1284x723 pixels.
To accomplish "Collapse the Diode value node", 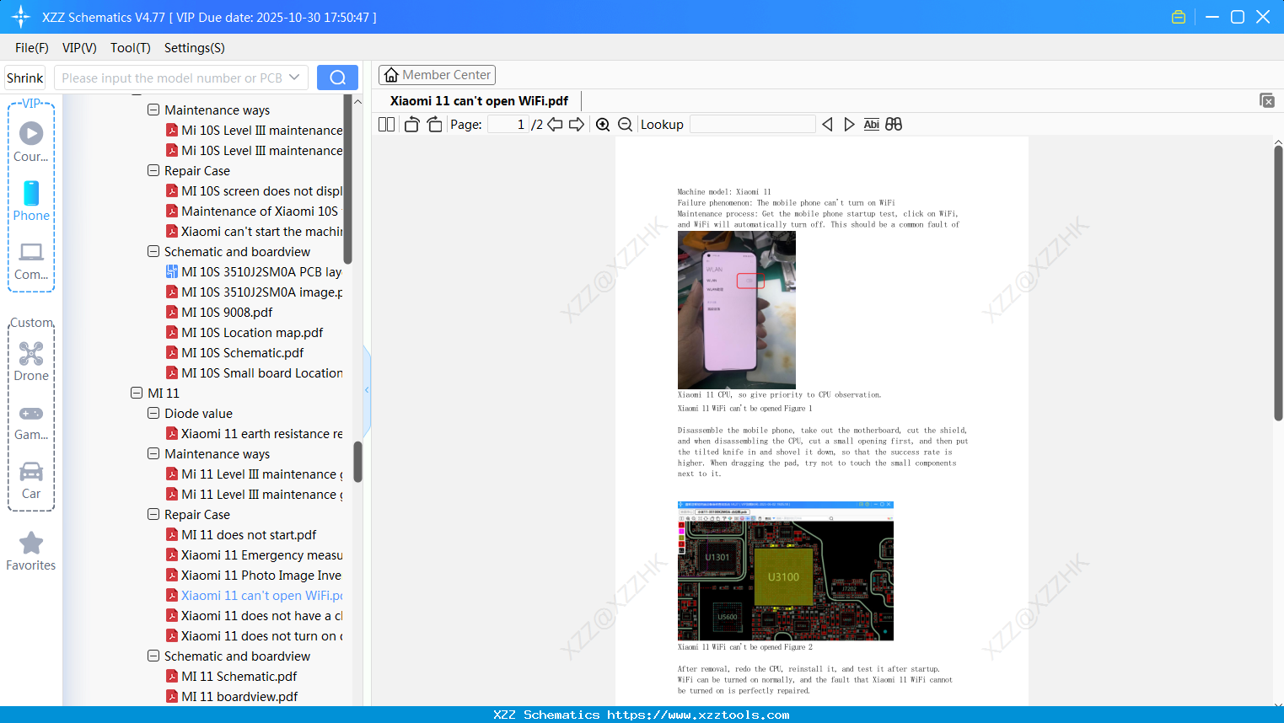I will (153, 413).
